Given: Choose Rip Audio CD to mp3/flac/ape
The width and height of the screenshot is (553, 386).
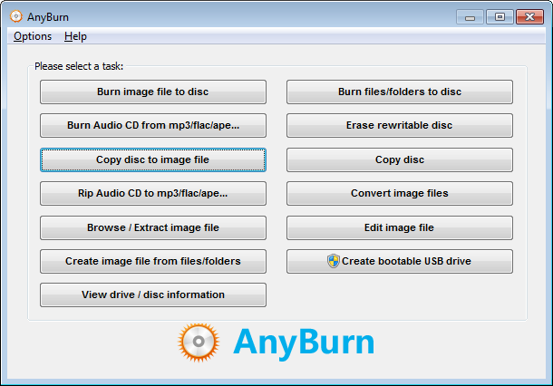Looking at the screenshot, I should (x=153, y=194).
